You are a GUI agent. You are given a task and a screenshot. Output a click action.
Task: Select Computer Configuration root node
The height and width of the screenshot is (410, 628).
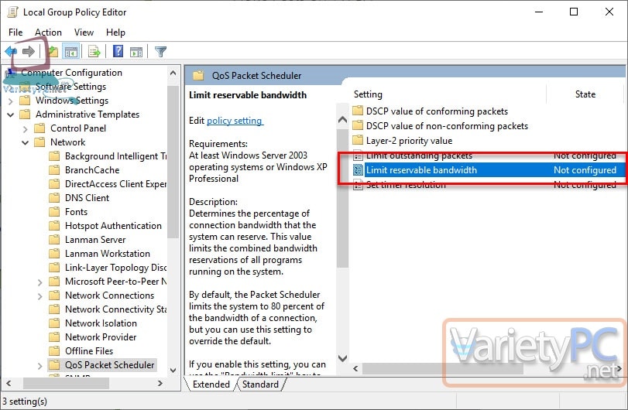tap(72, 73)
